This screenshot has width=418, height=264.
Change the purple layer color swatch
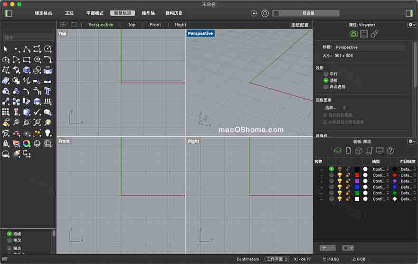point(357,181)
